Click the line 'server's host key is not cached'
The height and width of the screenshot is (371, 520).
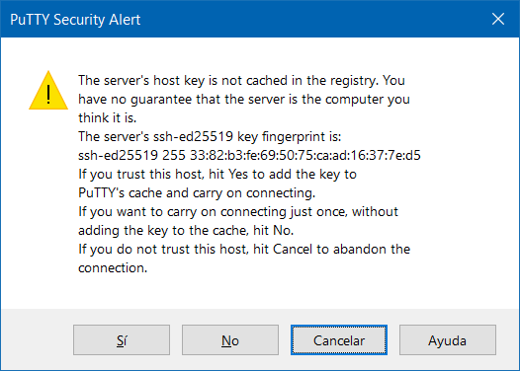pyautogui.click(x=241, y=81)
